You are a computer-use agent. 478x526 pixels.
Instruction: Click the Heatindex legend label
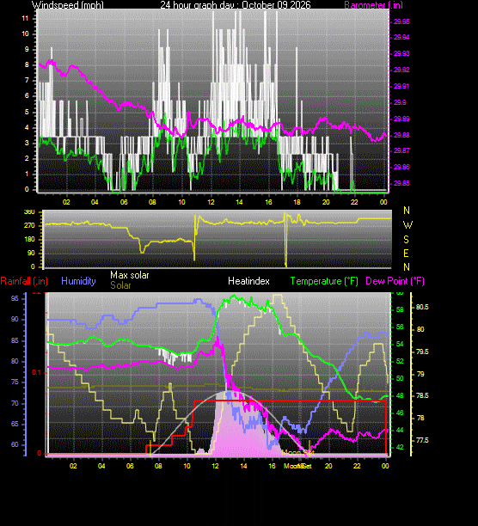tap(248, 281)
